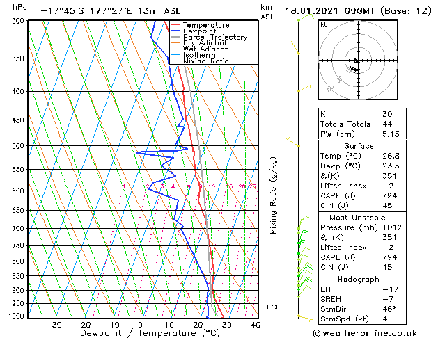Click the 850 pressure level label

pos(19,276)
